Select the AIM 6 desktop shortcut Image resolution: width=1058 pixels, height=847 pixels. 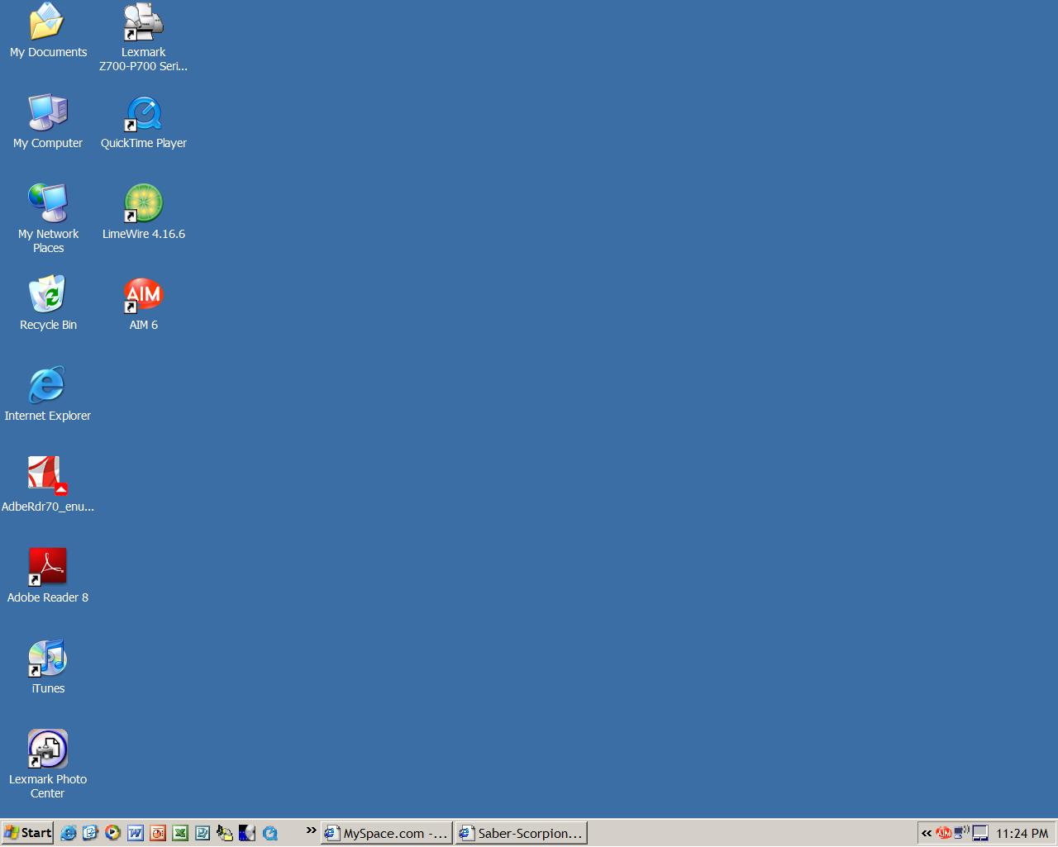pos(144,304)
